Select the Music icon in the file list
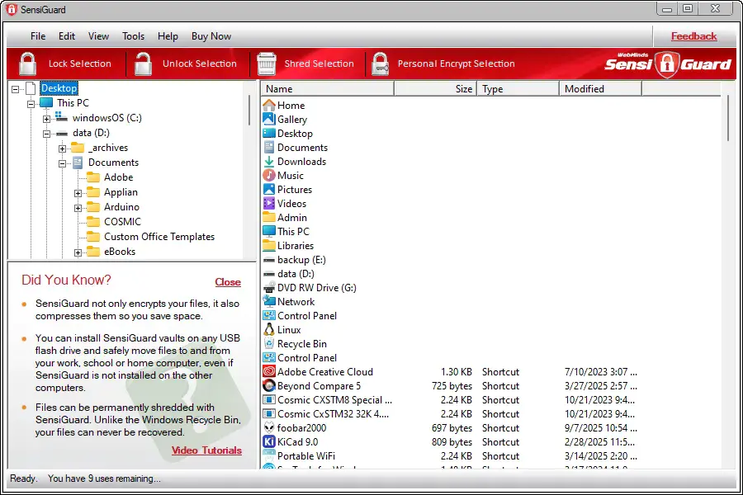 point(271,175)
